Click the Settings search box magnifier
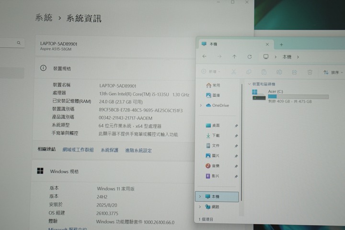Image resolution: width=345 pixels, height=230 pixels. pyautogui.click(x=19, y=43)
